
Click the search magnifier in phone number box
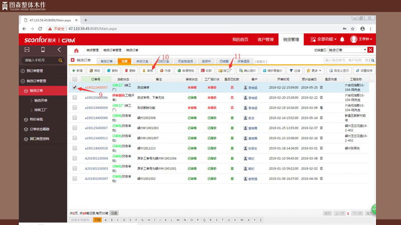(x=61, y=60)
